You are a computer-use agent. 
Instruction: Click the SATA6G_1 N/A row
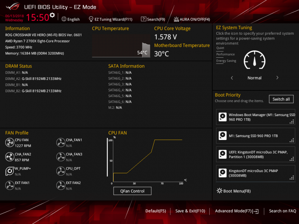(120, 72)
